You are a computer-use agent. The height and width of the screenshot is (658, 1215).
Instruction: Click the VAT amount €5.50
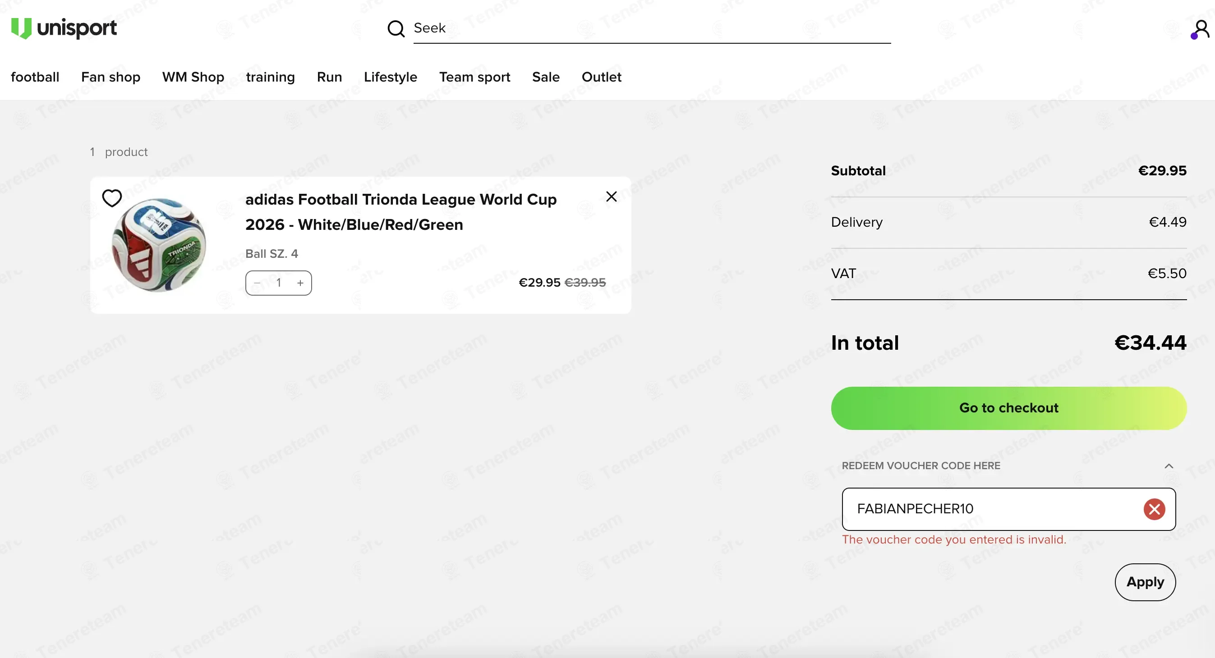pos(1167,274)
